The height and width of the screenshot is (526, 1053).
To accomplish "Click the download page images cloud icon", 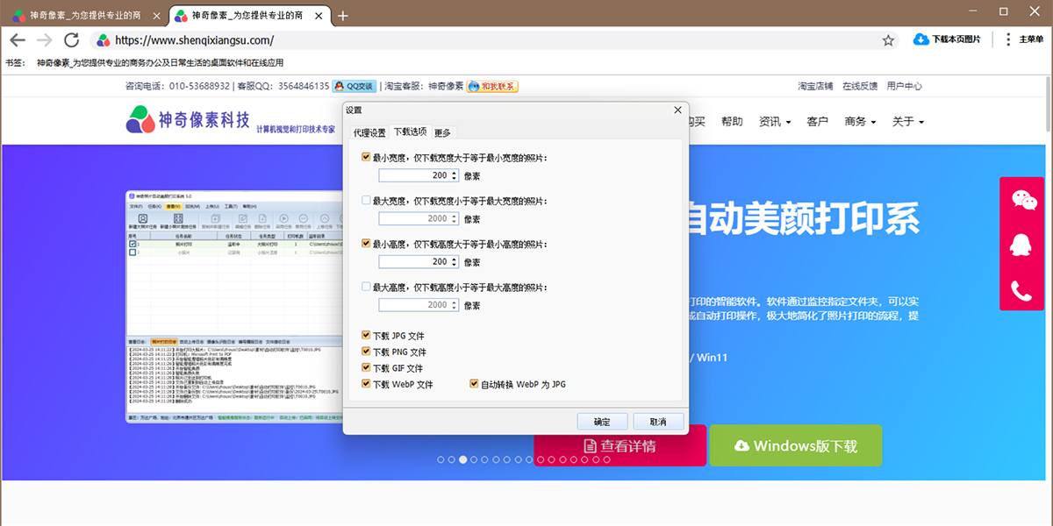I will pyautogui.click(x=921, y=39).
